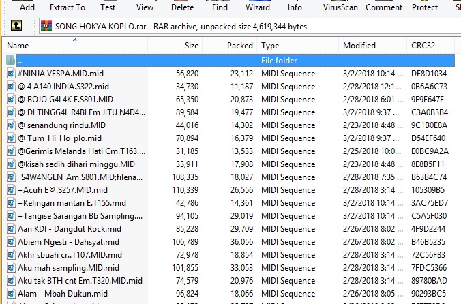Click the size value 110,339

tap(185, 189)
